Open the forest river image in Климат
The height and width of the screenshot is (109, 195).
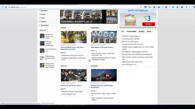click(74, 37)
